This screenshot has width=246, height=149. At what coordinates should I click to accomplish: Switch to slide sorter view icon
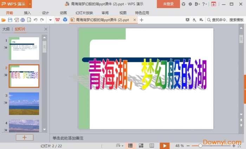click(141, 145)
